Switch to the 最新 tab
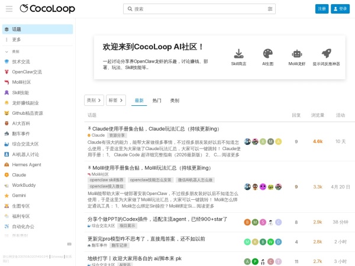 coord(139,100)
